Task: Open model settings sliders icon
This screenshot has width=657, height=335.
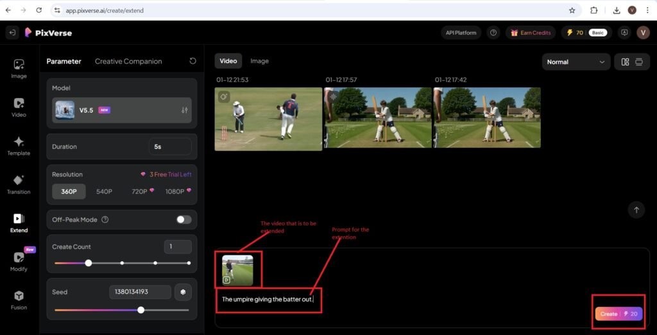Action: pyautogui.click(x=184, y=110)
